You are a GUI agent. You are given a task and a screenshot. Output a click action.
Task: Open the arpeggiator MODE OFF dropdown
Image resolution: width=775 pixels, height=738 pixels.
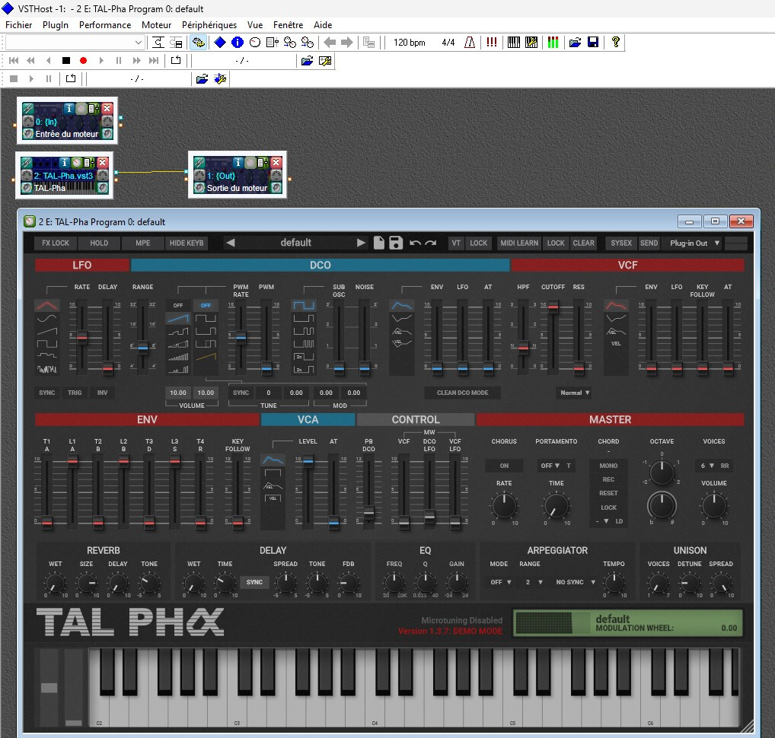point(501,582)
